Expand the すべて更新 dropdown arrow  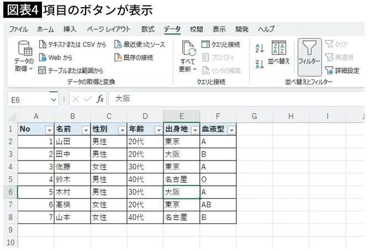click(x=195, y=69)
